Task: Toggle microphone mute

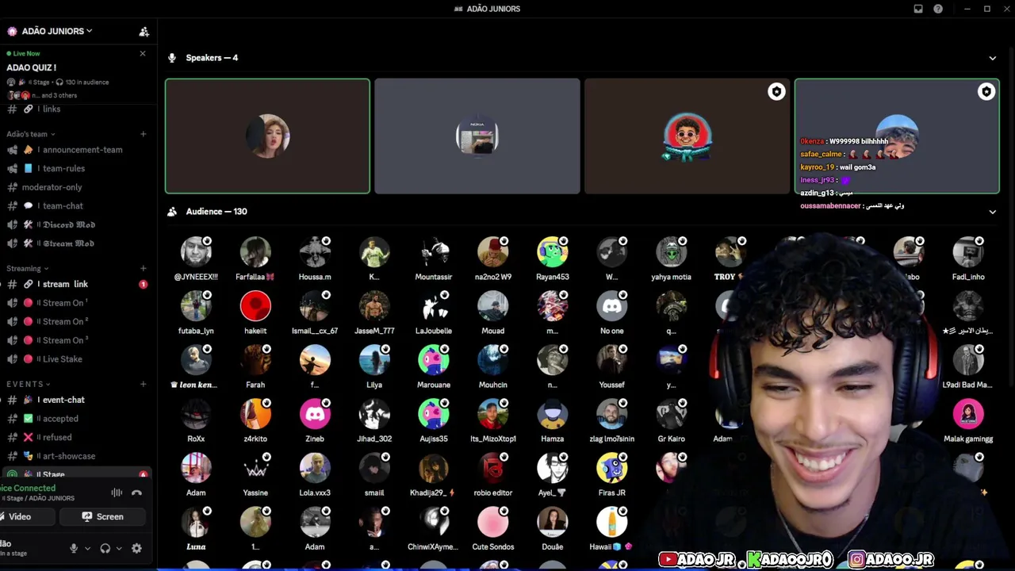Action: pos(74,548)
